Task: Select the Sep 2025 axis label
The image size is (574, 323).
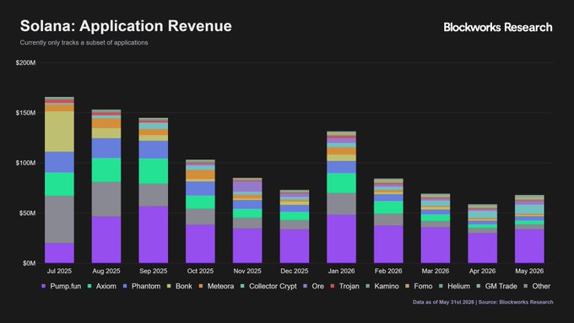Action: pos(154,271)
